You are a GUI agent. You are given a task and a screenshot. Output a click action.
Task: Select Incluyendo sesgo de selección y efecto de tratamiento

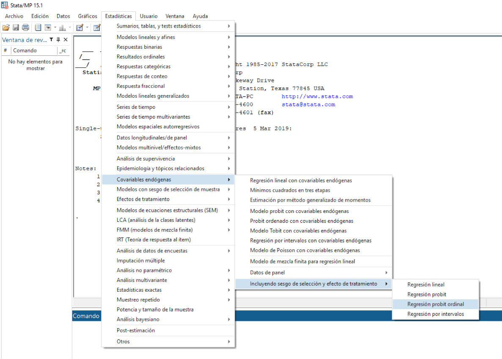pos(314,284)
